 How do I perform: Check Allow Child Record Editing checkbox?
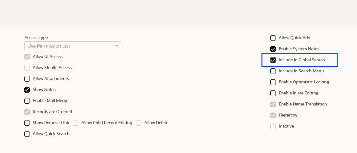click(x=76, y=123)
